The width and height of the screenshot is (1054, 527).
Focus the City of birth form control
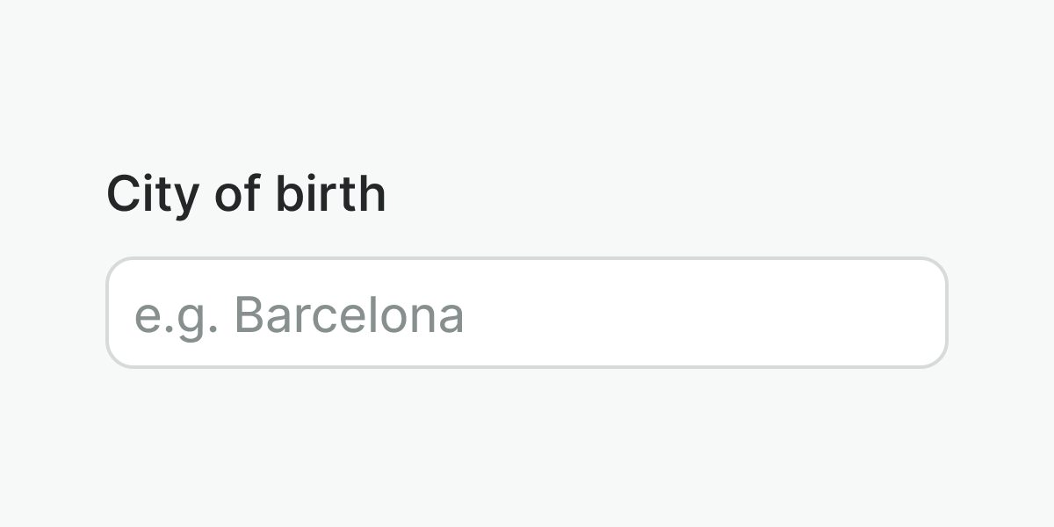(x=527, y=313)
